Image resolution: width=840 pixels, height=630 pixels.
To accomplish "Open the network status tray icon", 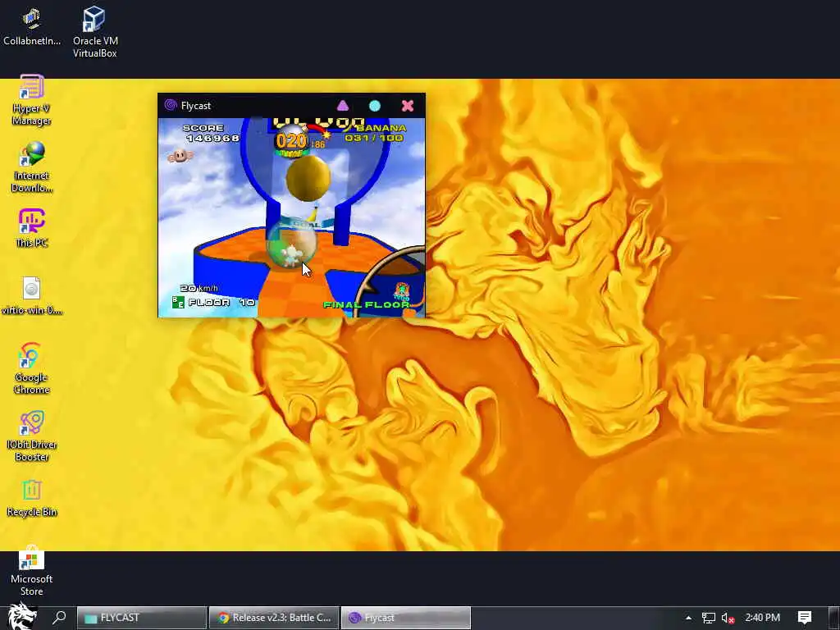I will pos(708,618).
